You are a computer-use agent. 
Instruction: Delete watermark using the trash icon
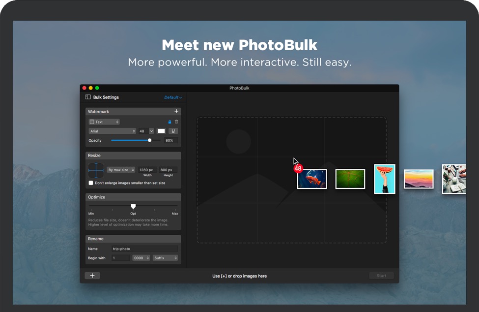pyautogui.click(x=176, y=122)
